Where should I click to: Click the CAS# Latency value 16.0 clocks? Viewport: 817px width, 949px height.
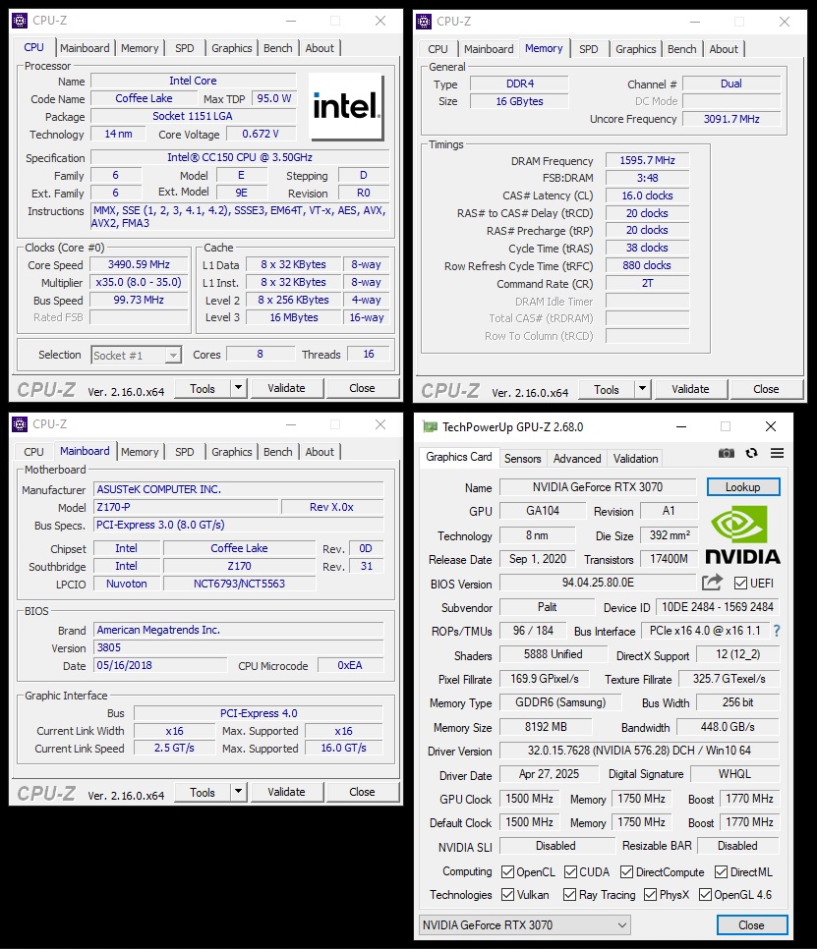[x=647, y=195]
